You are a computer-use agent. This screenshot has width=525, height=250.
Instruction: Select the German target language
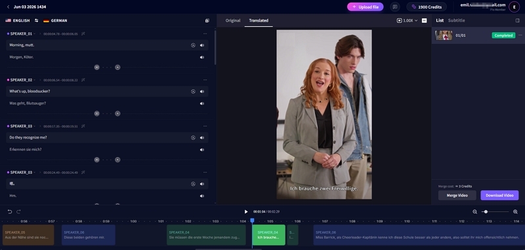click(55, 20)
